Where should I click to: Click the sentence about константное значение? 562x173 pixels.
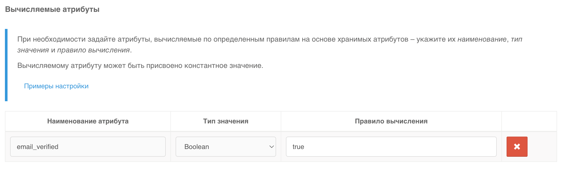140,66
